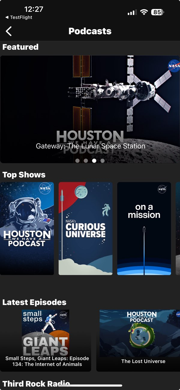Tap the battery indicator showing 85
180x390 pixels.
[157, 12]
